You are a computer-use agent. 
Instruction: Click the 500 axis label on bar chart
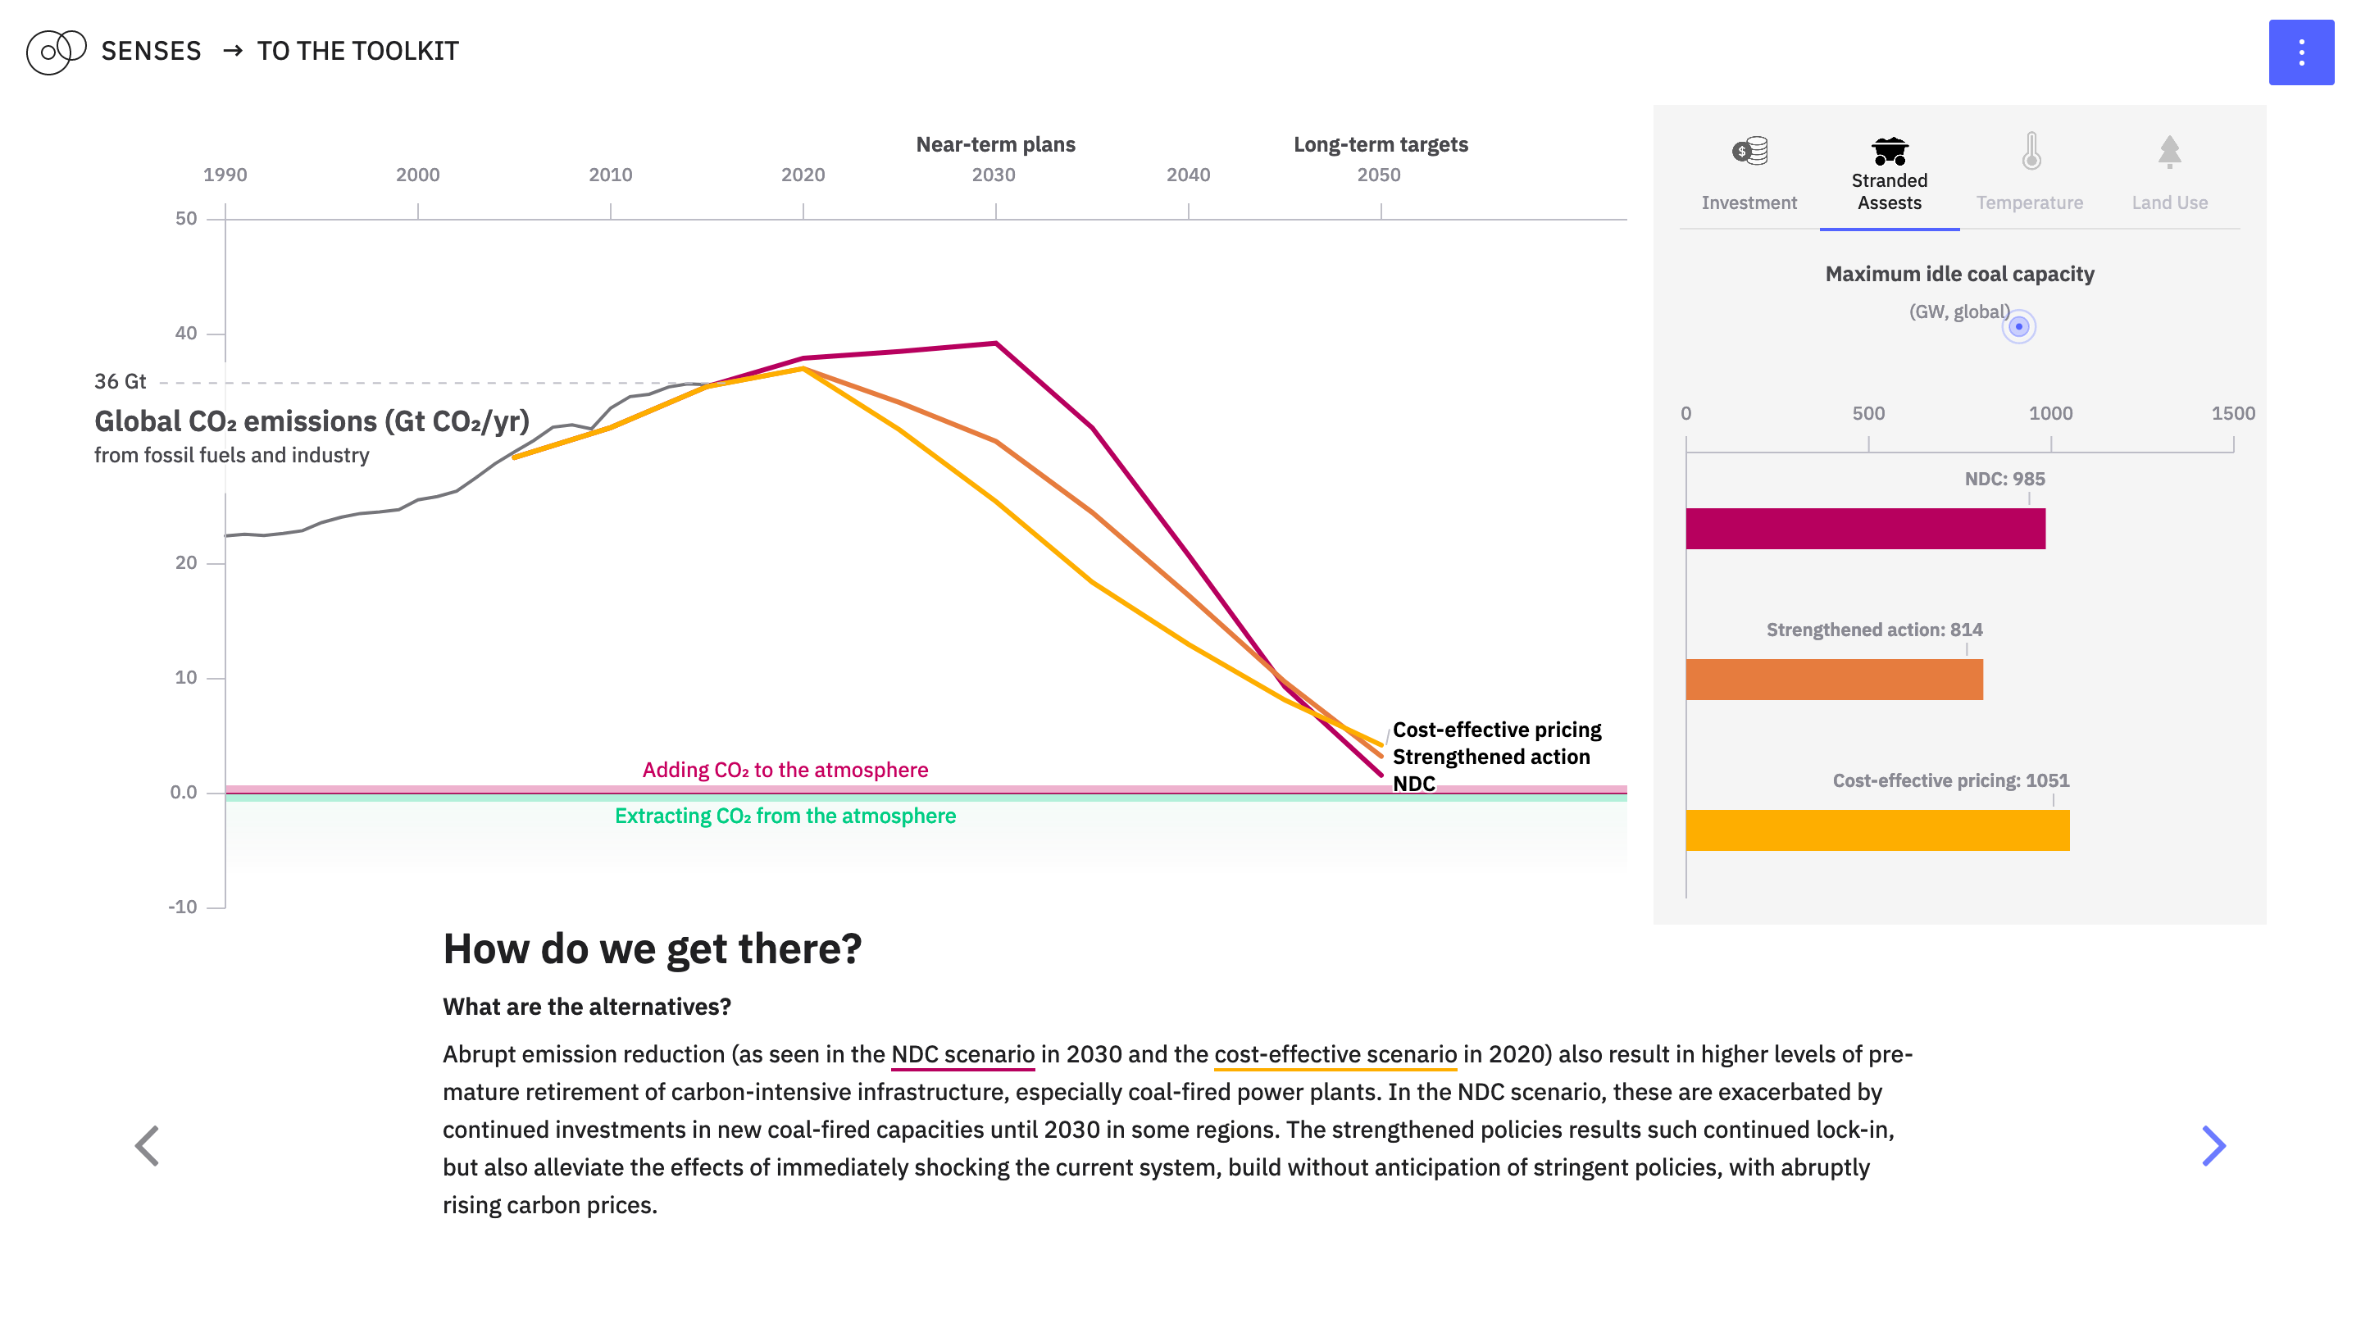(1868, 413)
